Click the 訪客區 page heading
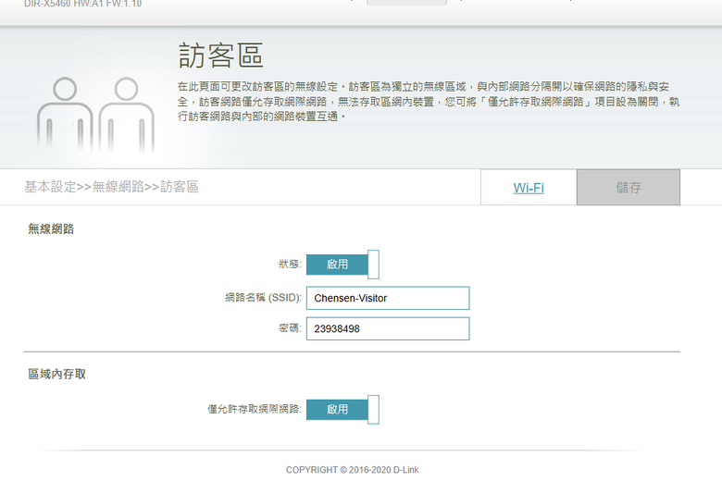 point(220,55)
